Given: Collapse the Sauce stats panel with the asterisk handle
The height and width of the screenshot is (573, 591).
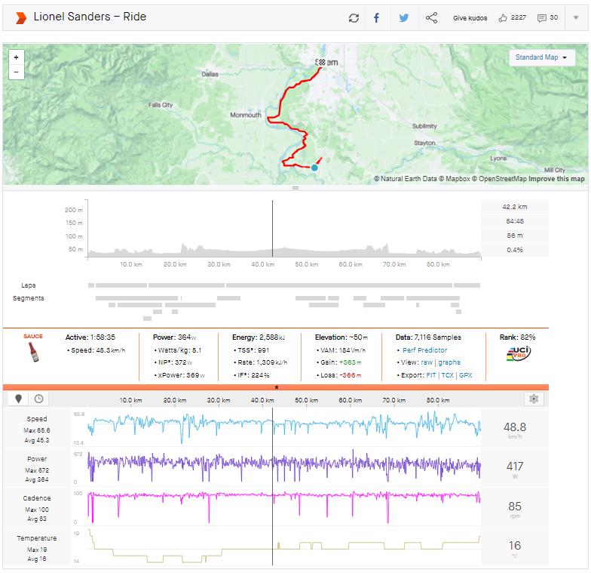Looking at the screenshot, I should pyautogui.click(x=276, y=387).
